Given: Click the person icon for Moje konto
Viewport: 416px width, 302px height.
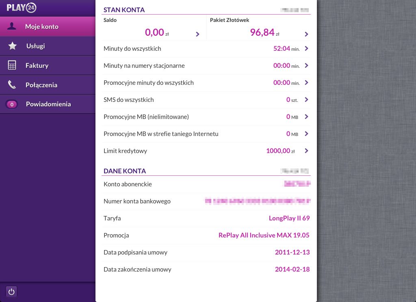Looking at the screenshot, I should 12,26.
